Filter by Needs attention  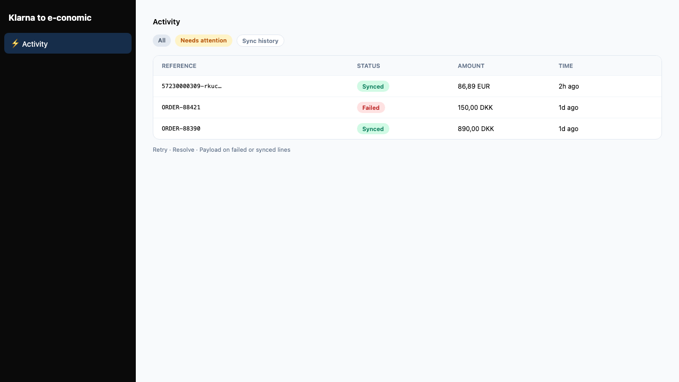click(204, 40)
